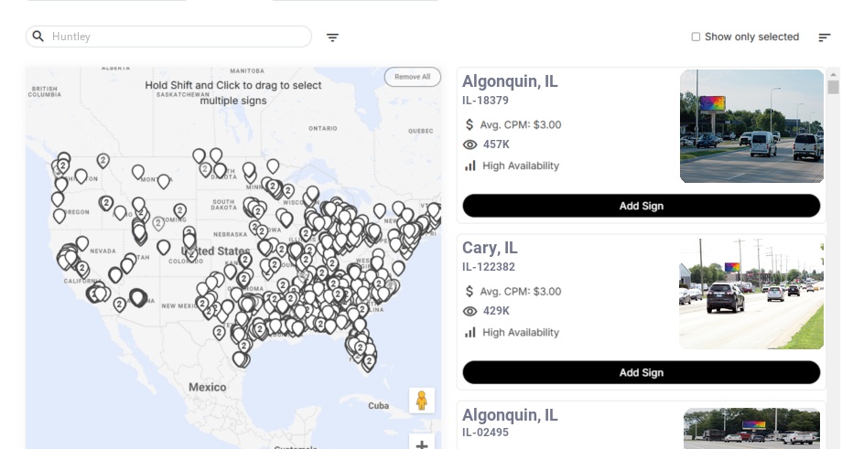Viewport: 842px width, 449px height.
Task: Click the Cary, IL listing title
Action: [490, 248]
